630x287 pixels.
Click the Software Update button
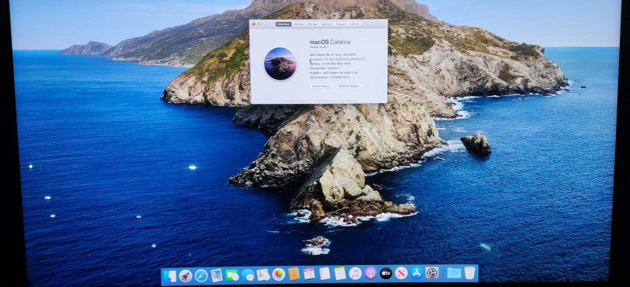349,86
